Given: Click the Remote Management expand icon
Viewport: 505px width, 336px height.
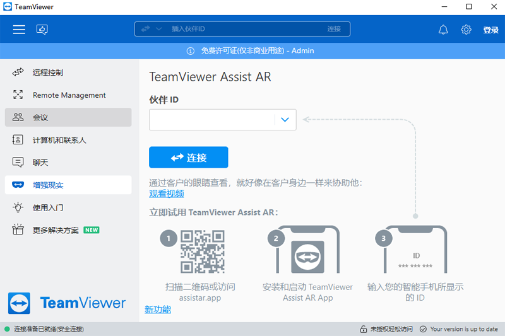Looking at the screenshot, I should 18,95.
